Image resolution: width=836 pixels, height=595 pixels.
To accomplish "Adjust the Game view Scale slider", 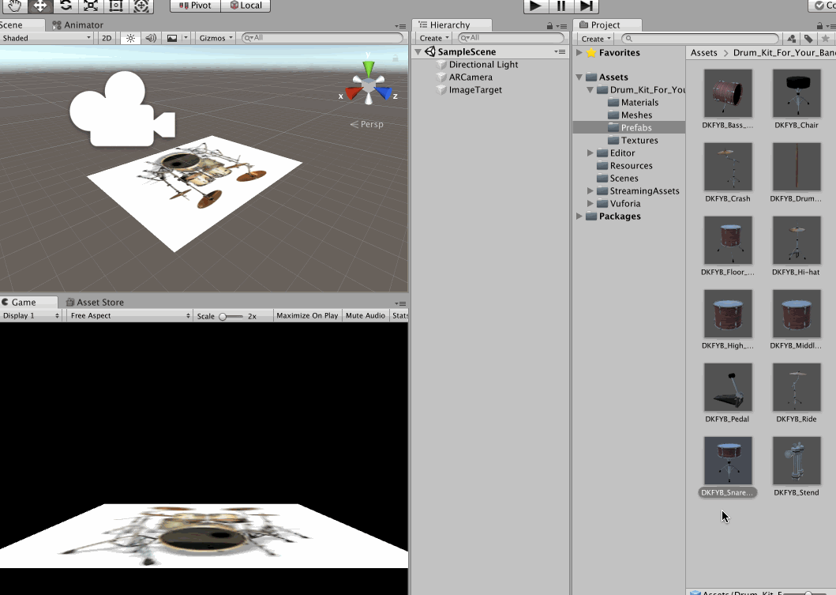I will [x=224, y=316].
